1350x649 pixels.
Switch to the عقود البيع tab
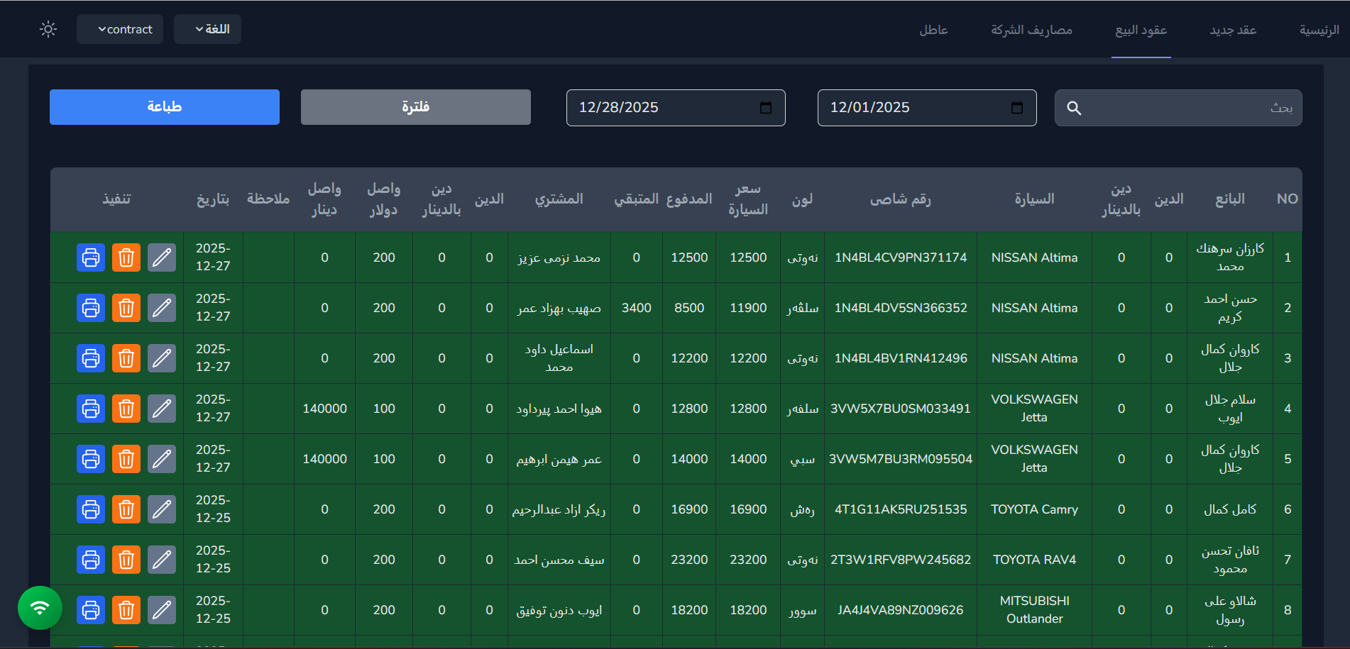(x=1141, y=30)
